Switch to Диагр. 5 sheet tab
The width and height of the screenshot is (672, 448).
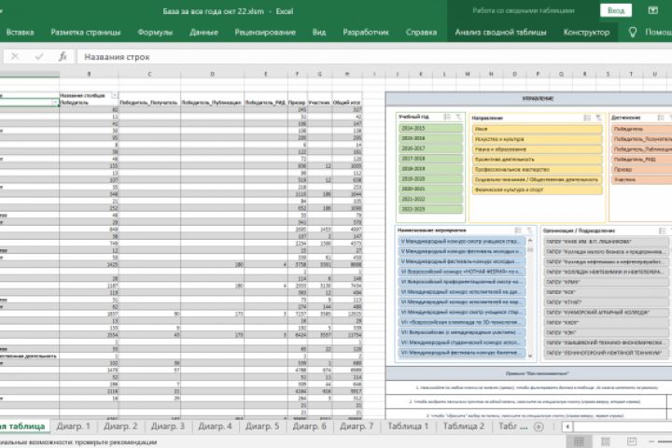coord(262,427)
